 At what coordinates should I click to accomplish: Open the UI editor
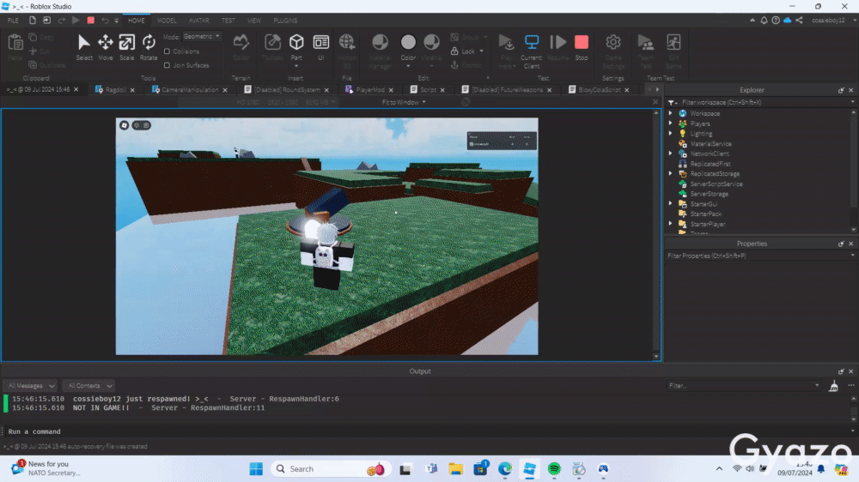pos(321,47)
